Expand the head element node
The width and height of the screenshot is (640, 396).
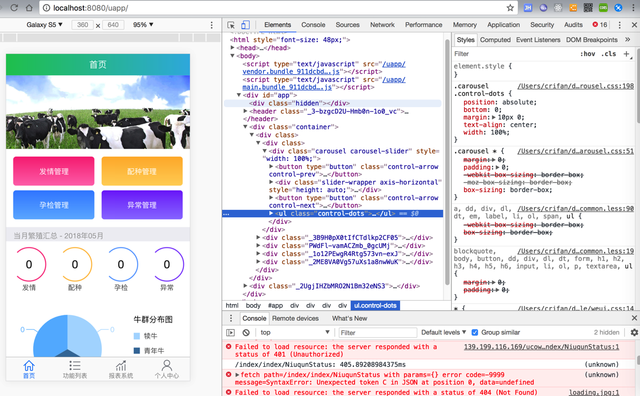click(x=233, y=48)
